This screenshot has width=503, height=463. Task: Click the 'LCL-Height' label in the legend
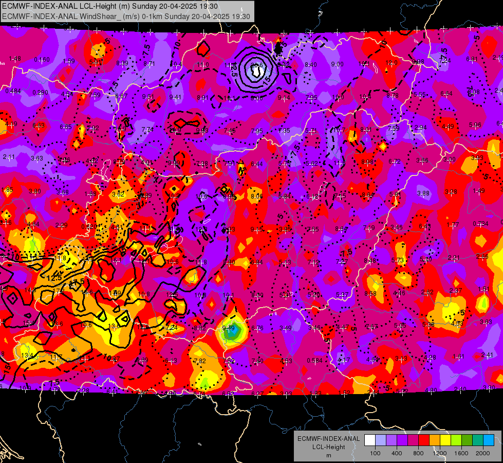point(328,447)
